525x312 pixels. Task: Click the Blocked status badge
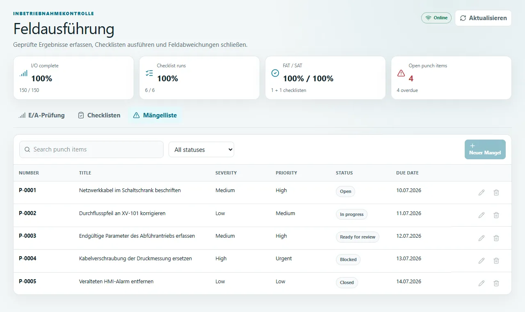point(348,259)
